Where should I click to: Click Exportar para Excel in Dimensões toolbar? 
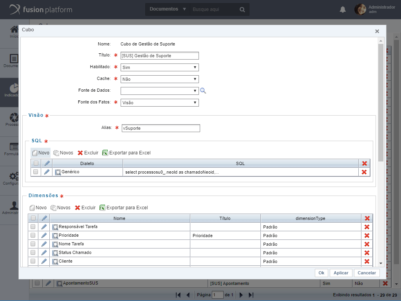coord(123,208)
